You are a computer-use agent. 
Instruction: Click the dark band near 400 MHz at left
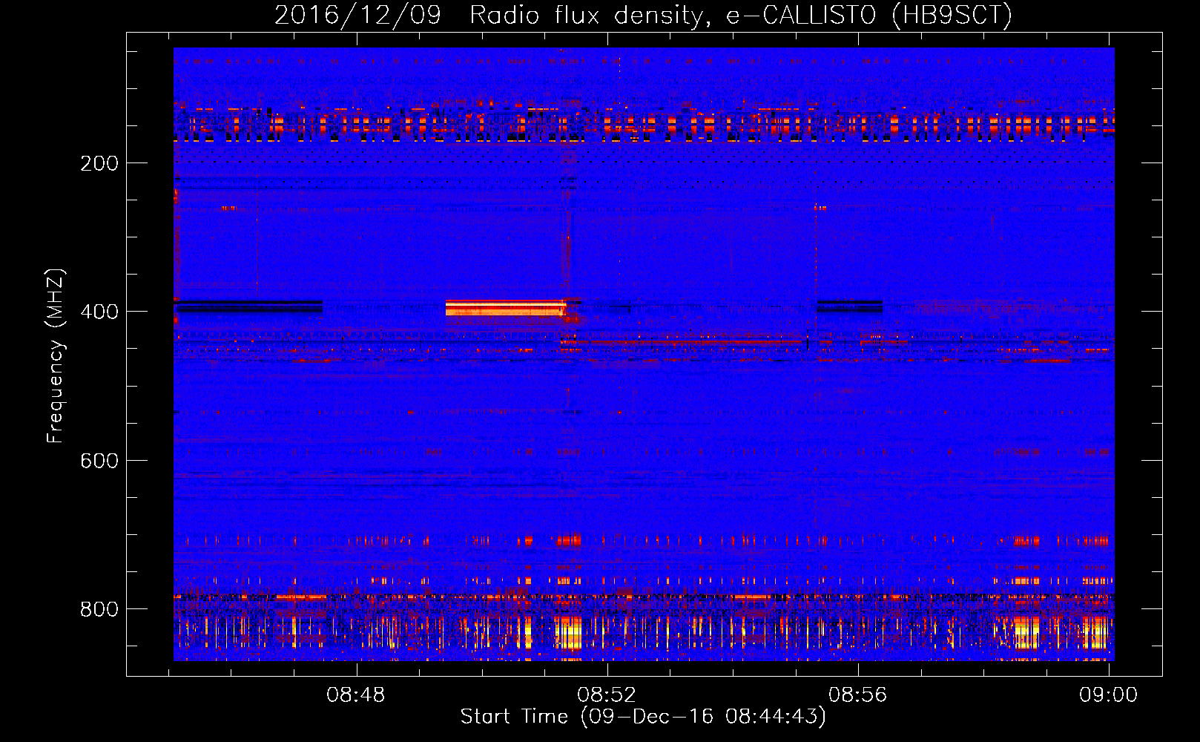(248, 306)
